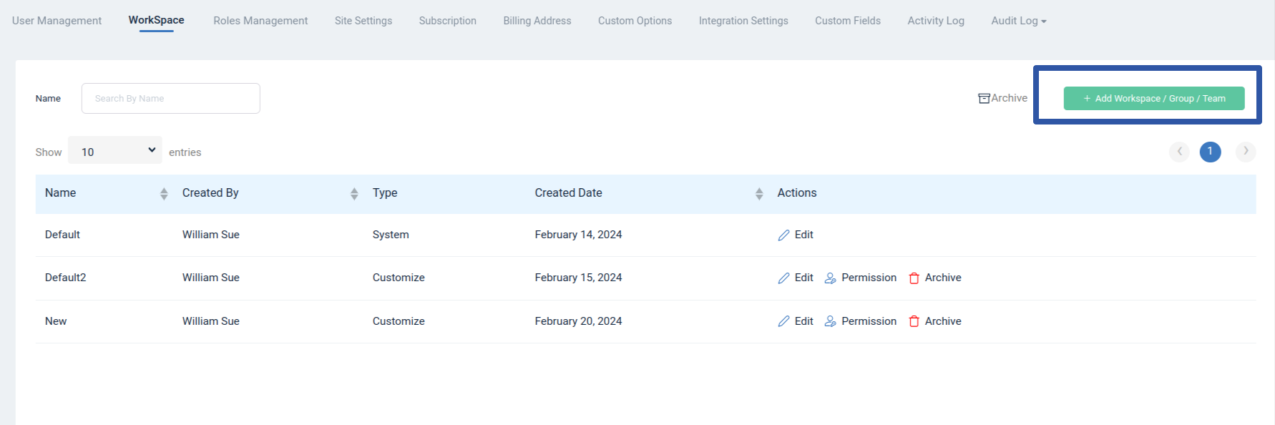This screenshot has width=1275, height=425.
Task: Click trash icon in Default2 row
Action: pos(914,278)
